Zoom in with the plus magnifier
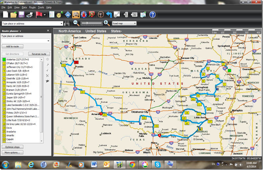 tap(107, 23)
